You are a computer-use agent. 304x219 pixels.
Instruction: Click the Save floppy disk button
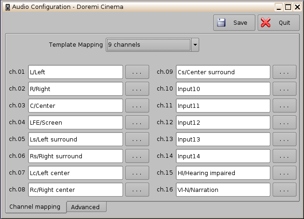click(234, 23)
